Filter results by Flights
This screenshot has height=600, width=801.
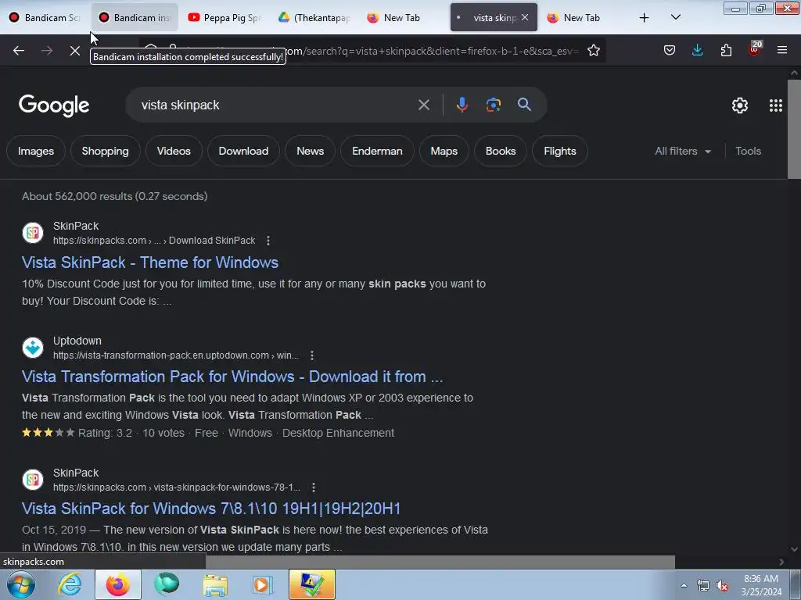point(560,151)
